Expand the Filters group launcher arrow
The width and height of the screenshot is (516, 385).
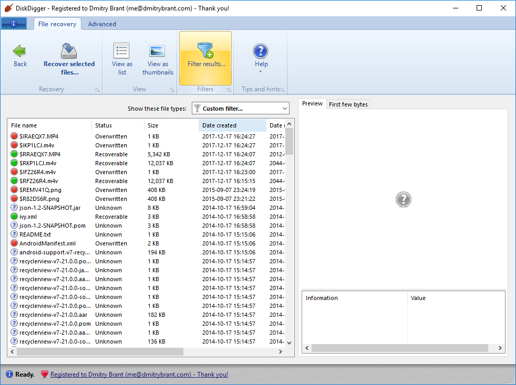click(229, 90)
